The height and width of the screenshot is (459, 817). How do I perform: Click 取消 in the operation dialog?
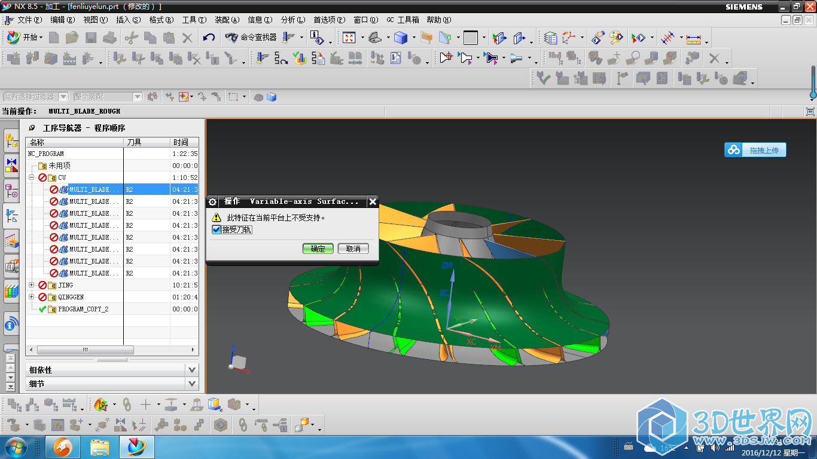pos(353,249)
